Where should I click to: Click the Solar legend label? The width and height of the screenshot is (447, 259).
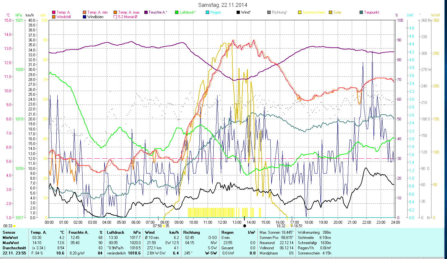[x=338, y=12]
